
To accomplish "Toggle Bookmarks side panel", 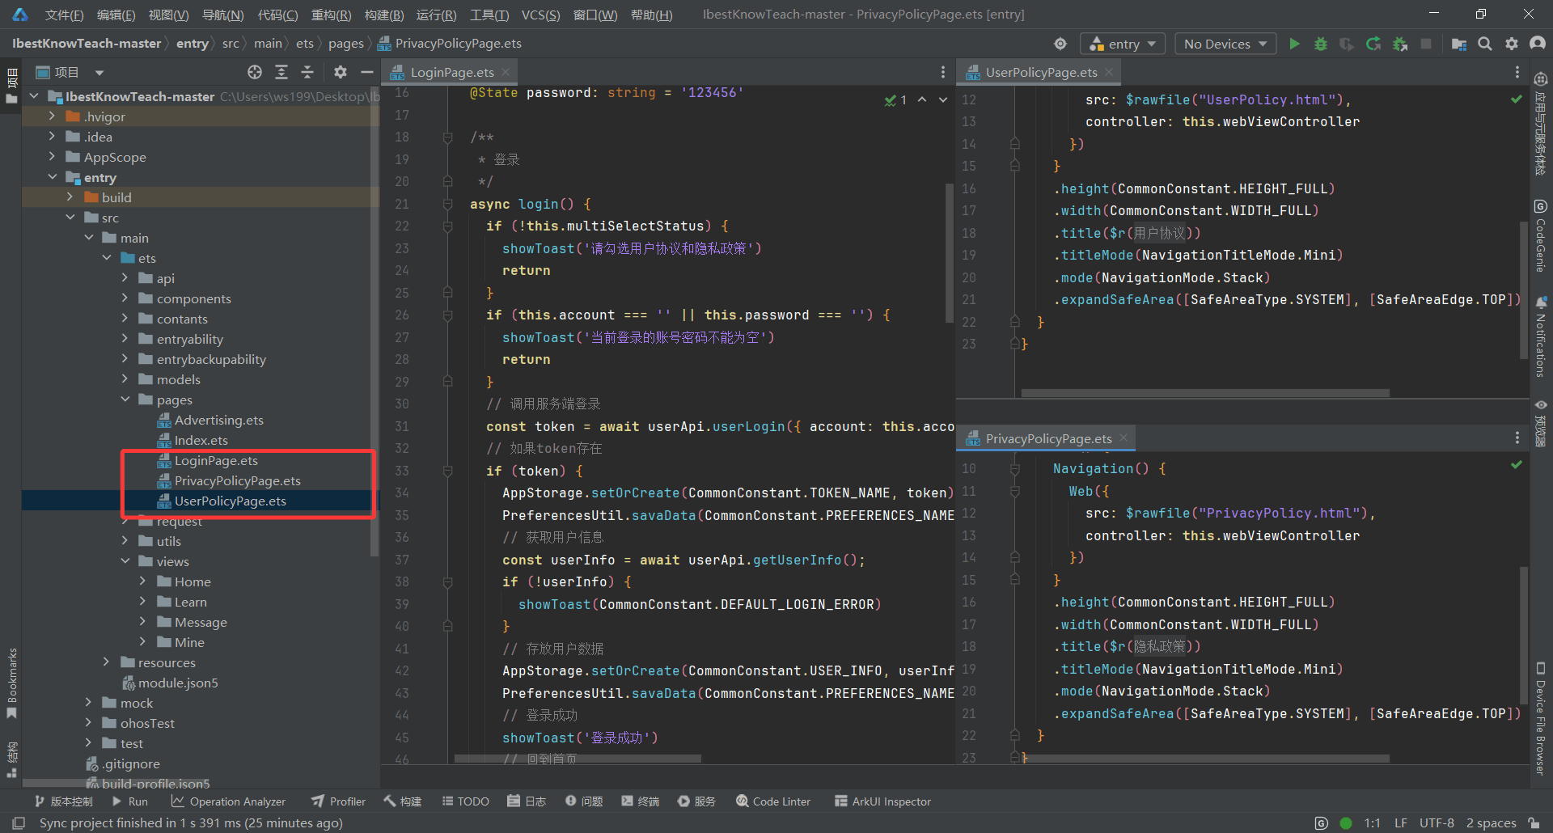I will pyautogui.click(x=11, y=683).
